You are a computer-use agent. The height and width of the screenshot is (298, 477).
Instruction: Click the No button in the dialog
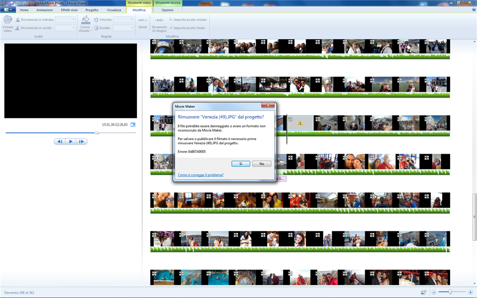(262, 163)
